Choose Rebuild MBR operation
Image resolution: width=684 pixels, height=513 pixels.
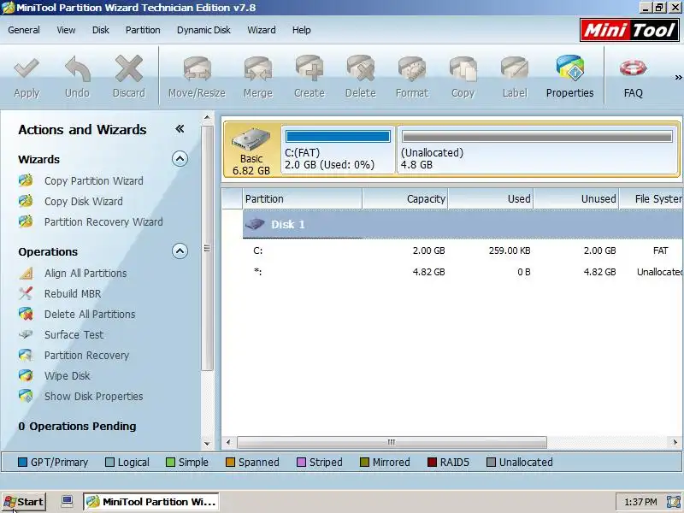click(x=73, y=293)
